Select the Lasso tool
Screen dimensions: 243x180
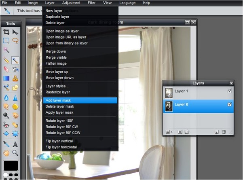(15, 41)
